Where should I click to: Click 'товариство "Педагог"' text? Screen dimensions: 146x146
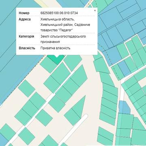[x=57, y=30]
